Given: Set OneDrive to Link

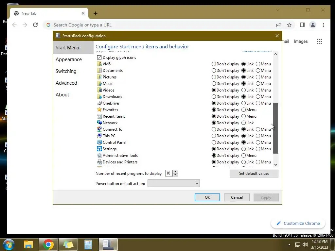Looking at the screenshot, I should 243,103.
